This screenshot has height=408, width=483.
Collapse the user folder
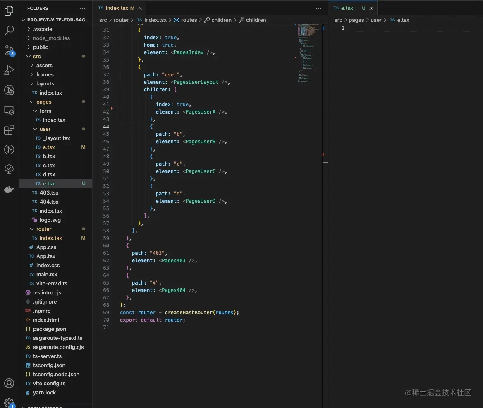tap(56, 129)
